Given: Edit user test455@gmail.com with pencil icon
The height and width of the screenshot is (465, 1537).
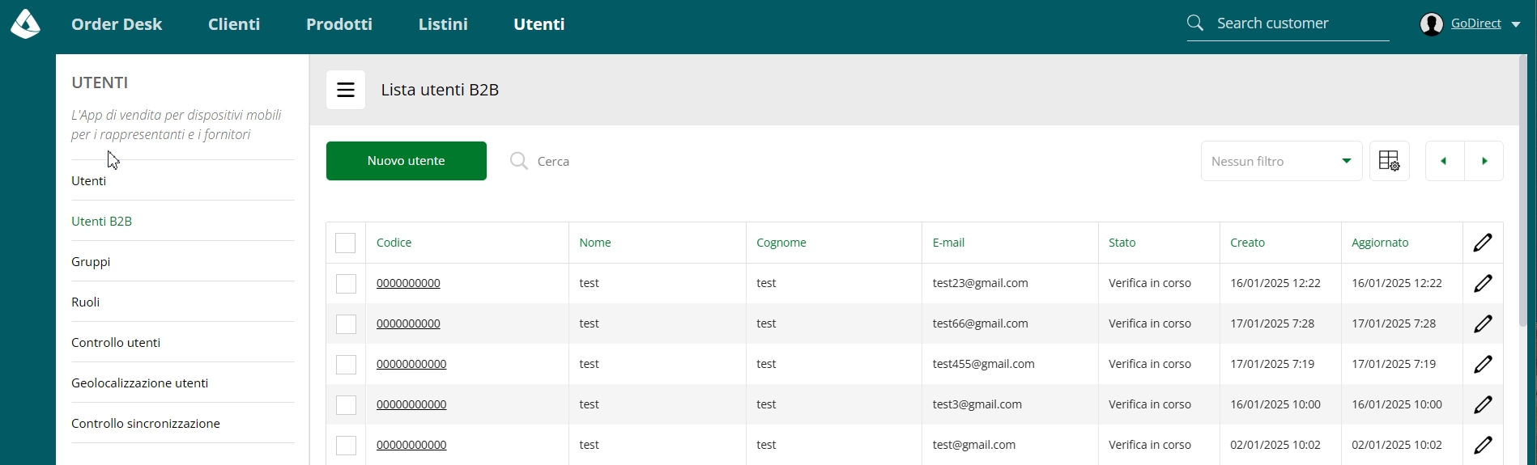Looking at the screenshot, I should point(1483,364).
